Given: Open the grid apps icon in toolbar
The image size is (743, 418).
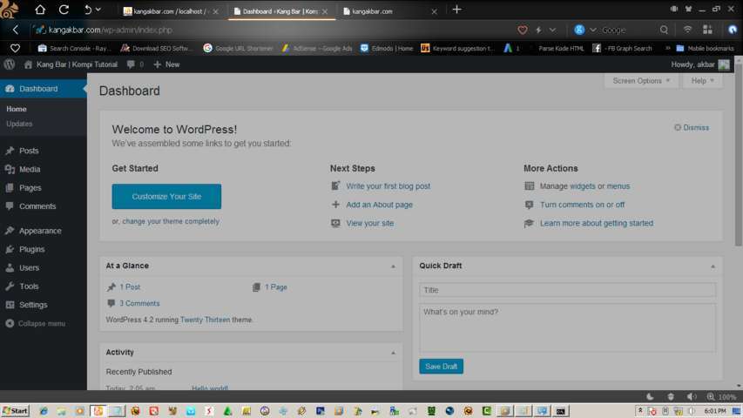Looking at the screenshot, I should tap(707, 30).
